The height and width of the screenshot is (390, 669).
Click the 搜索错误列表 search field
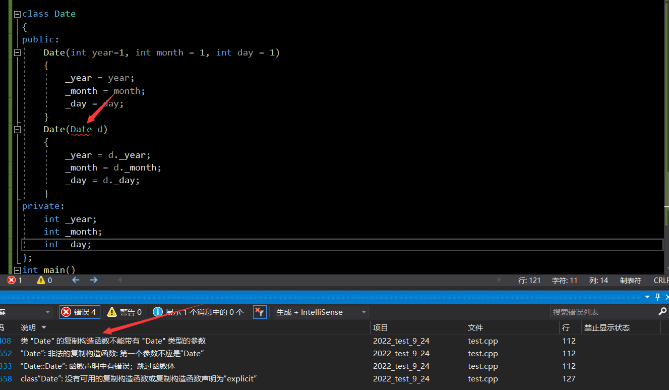pos(603,312)
